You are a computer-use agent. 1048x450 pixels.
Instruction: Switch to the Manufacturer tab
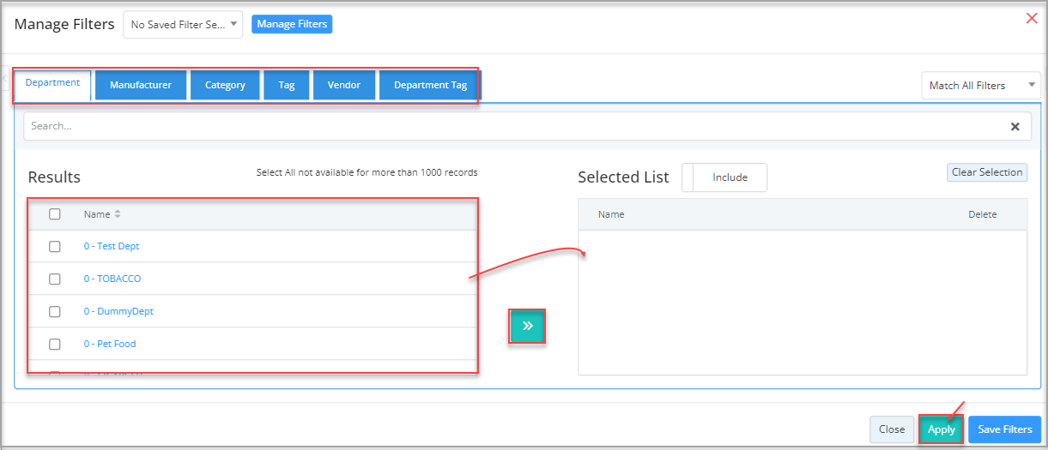pyautogui.click(x=141, y=86)
